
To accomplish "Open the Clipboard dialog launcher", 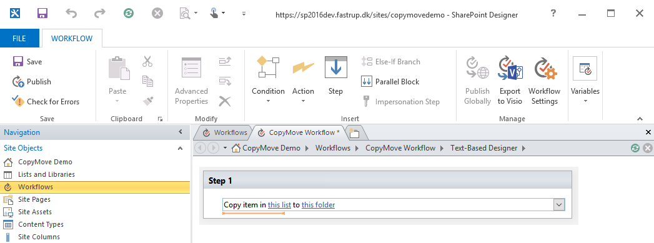I will pyautogui.click(x=160, y=119).
